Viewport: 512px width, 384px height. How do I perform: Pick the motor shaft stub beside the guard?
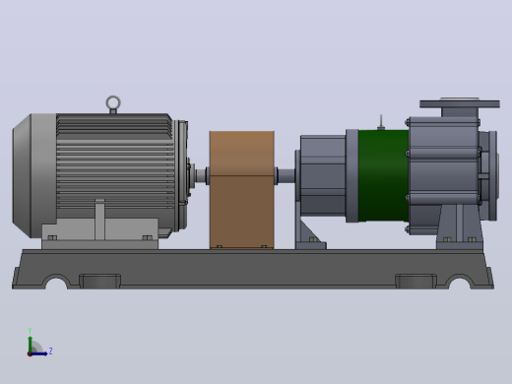tap(201, 175)
